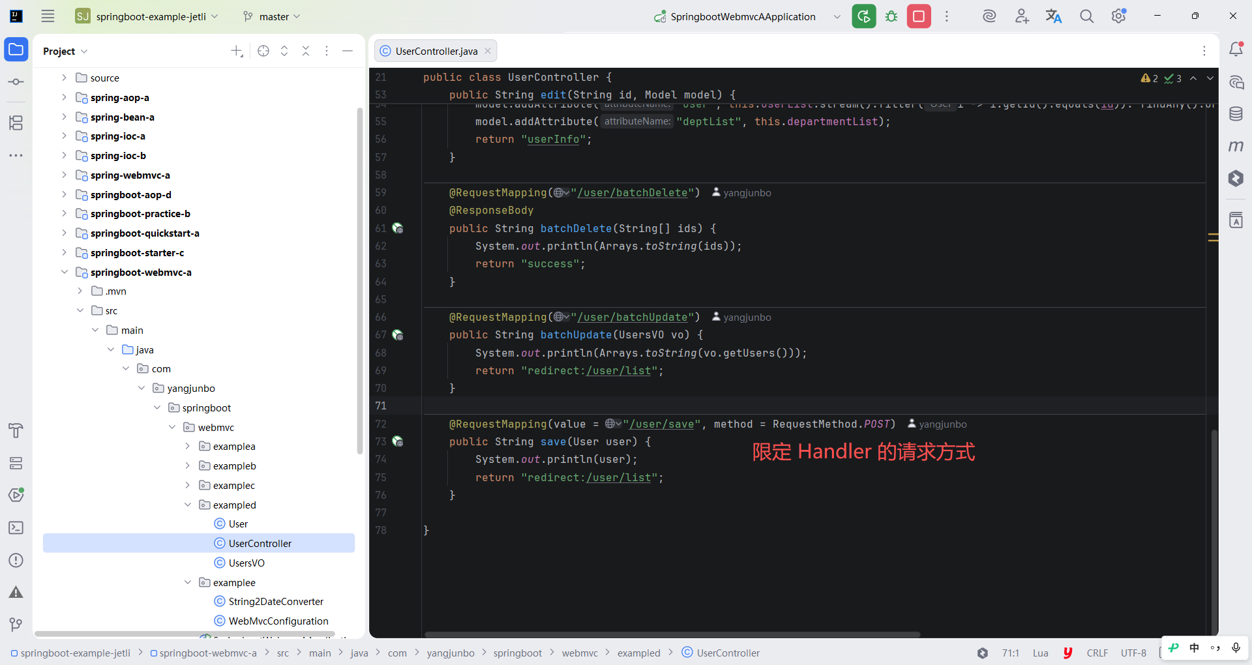Click editor horizontal scrollbar
1252x665 pixels.
(x=672, y=634)
